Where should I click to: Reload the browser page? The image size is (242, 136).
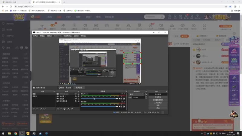pyautogui.click(x=11, y=6)
